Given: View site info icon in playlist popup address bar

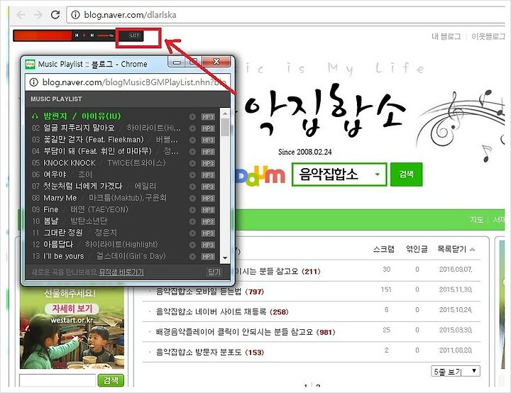Looking at the screenshot, I should coord(33,82).
